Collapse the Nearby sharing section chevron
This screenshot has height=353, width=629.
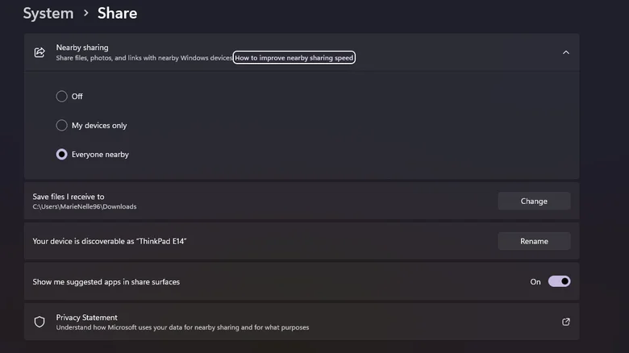(565, 52)
